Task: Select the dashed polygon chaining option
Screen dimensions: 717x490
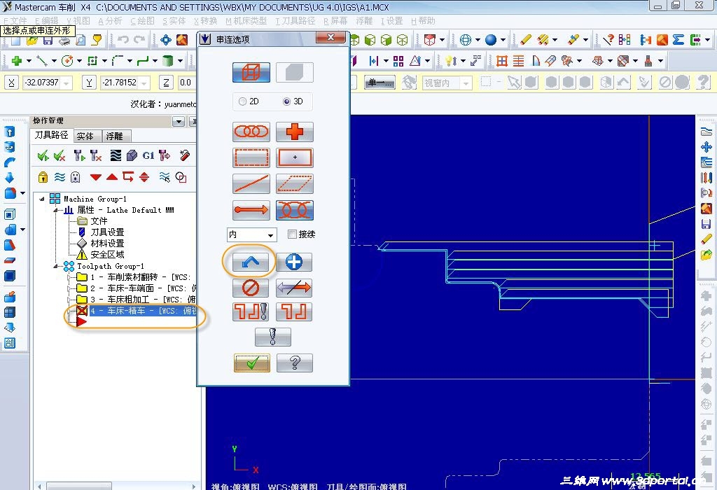Action: pos(295,183)
